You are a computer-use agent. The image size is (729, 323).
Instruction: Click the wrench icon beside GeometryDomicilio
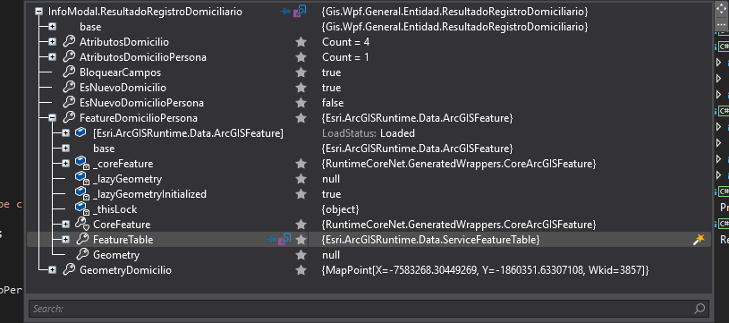[x=68, y=270]
